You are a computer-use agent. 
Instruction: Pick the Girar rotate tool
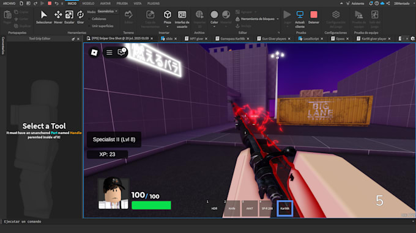click(x=80, y=17)
